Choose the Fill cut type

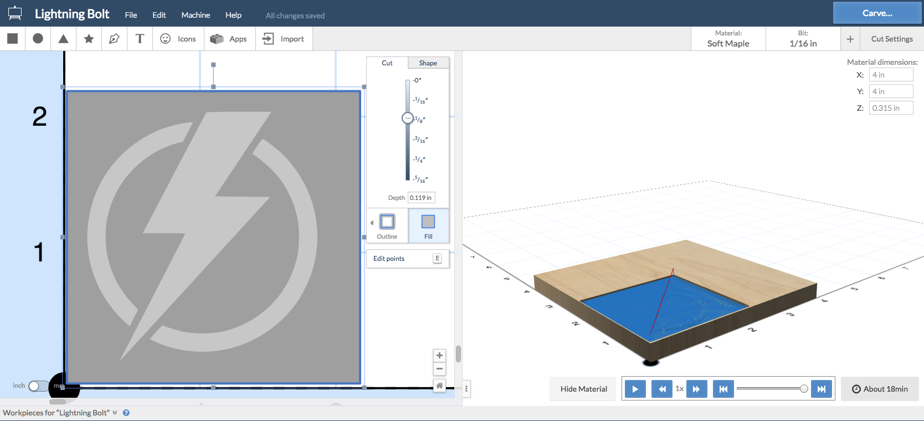(x=428, y=226)
